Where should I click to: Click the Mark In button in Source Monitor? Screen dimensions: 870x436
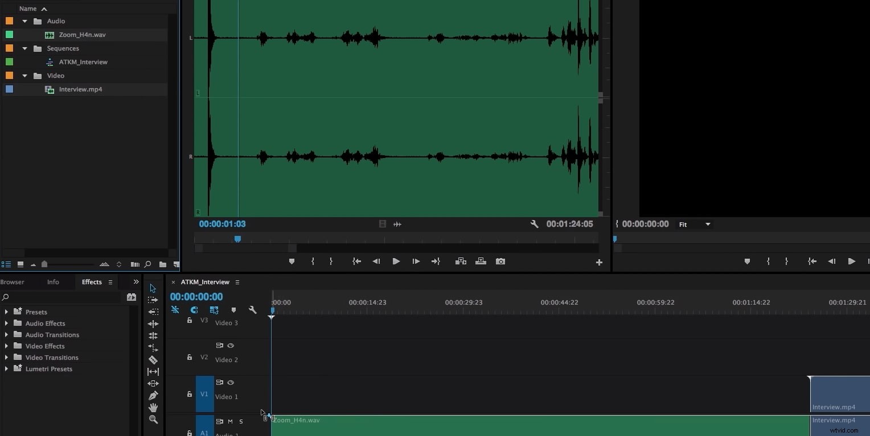pos(313,261)
